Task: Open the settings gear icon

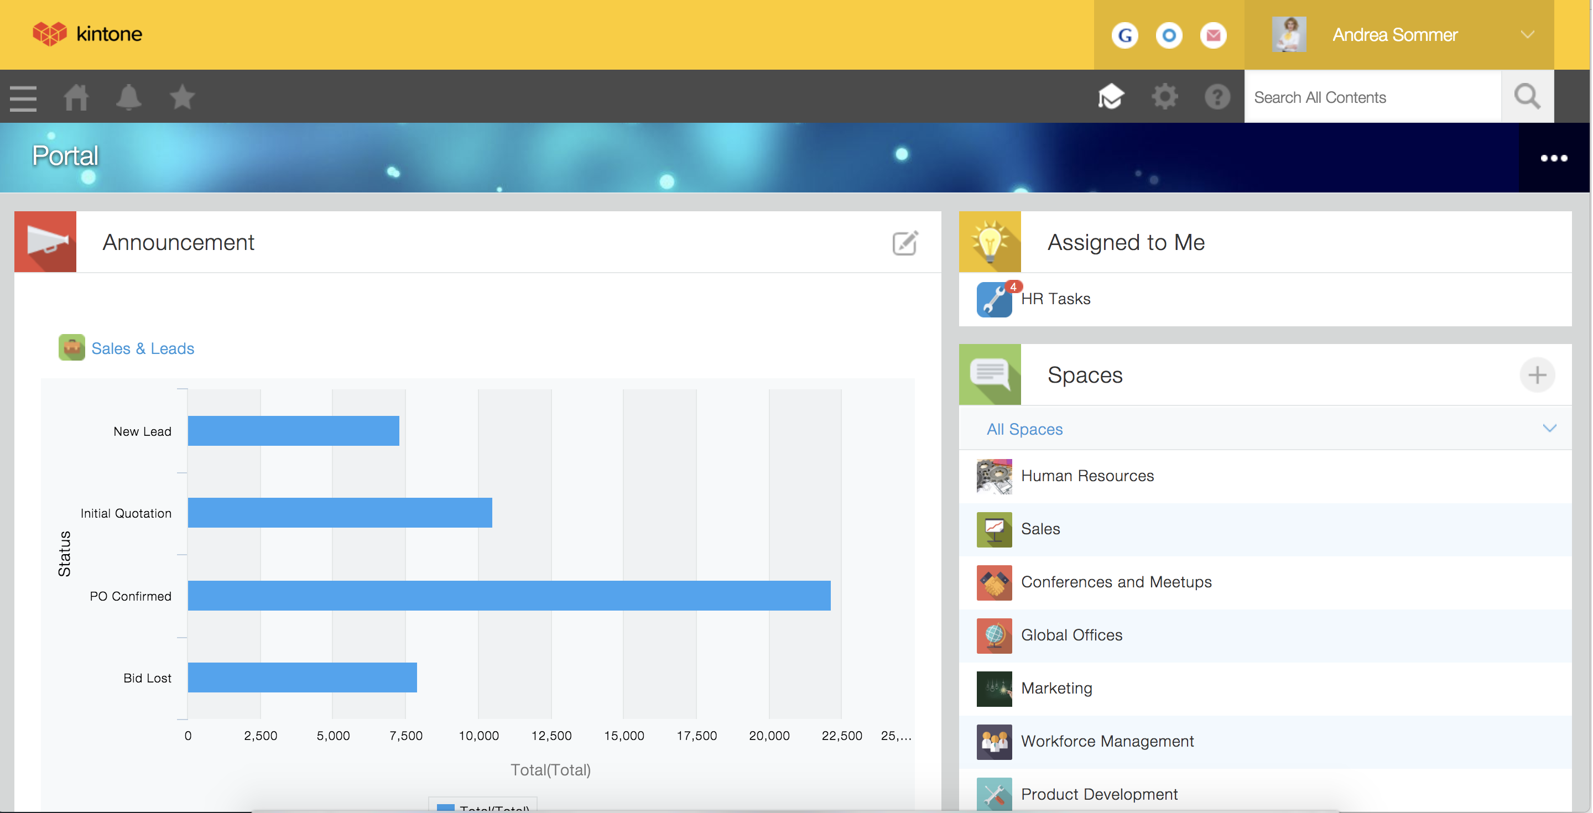Action: coord(1164,97)
